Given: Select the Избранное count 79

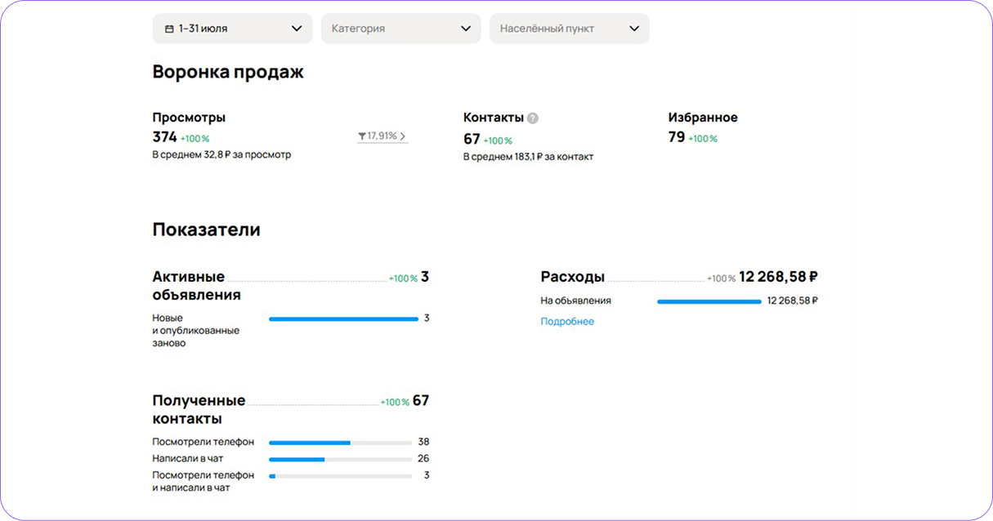Looking at the screenshot, I should coord(677,137).
